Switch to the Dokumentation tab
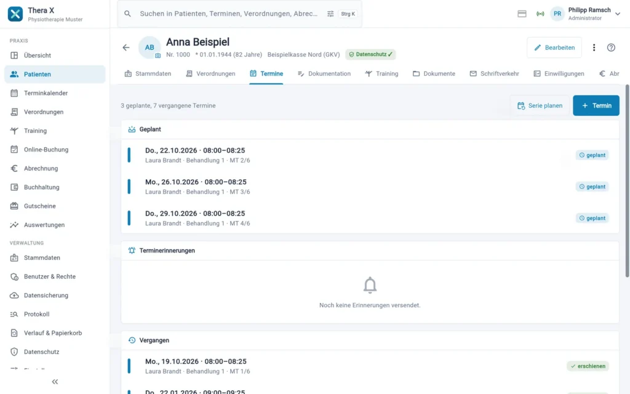 click(x=324, y=74)
